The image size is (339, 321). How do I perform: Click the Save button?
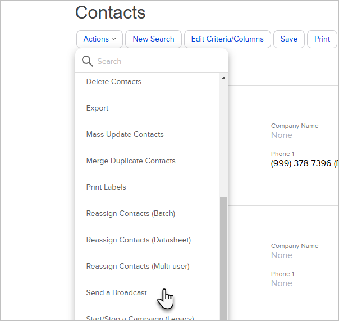(x=289, y=39)
